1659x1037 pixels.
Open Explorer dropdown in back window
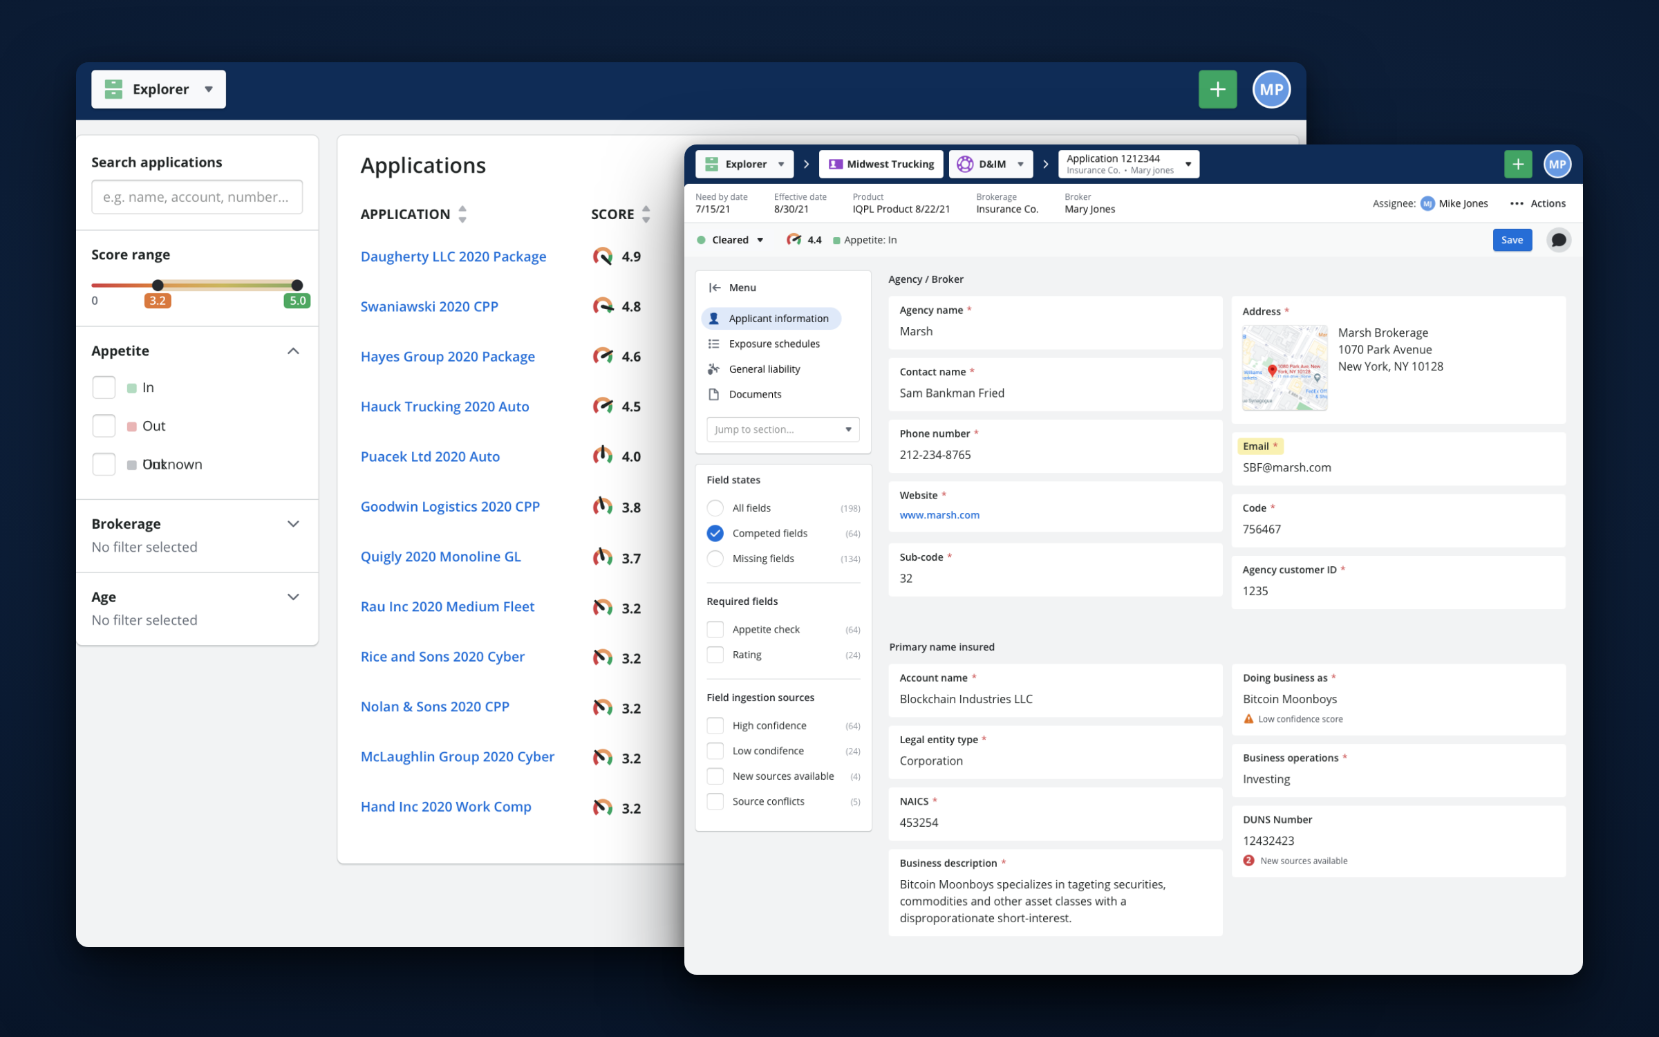tap(158, 89)
